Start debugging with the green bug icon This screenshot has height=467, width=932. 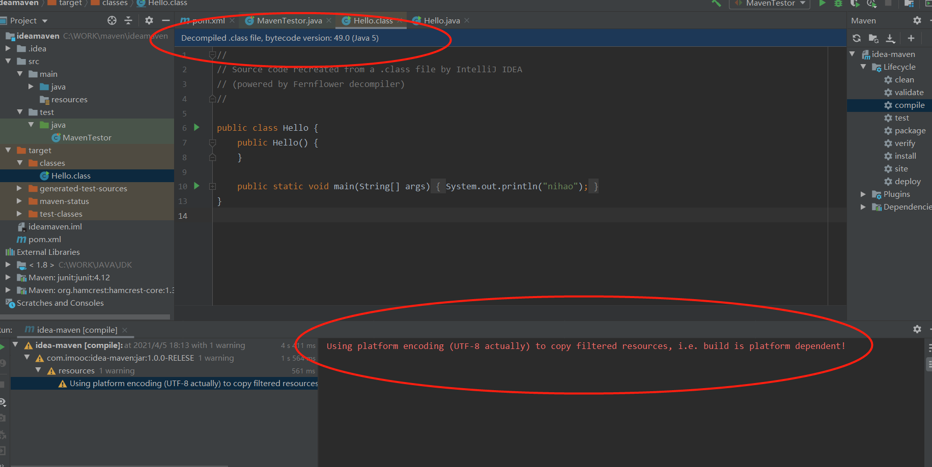click(838, 3)
